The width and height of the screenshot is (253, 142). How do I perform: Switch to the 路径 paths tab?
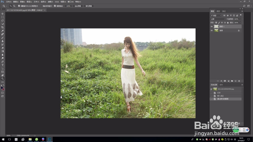224,11
